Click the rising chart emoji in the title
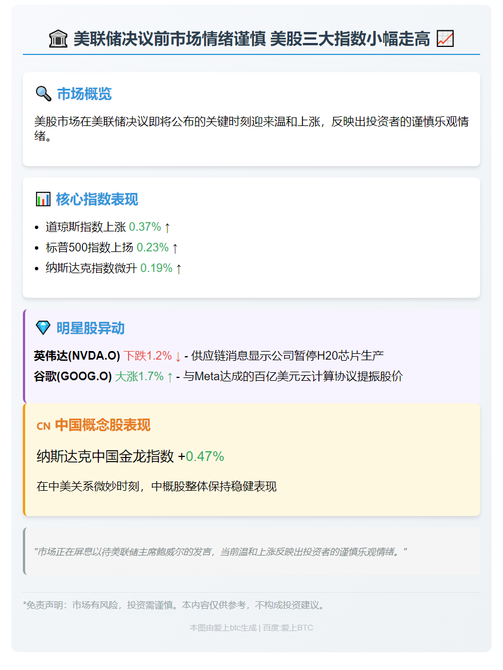Viewport: 503px width, 670px height. pos(445,39)
